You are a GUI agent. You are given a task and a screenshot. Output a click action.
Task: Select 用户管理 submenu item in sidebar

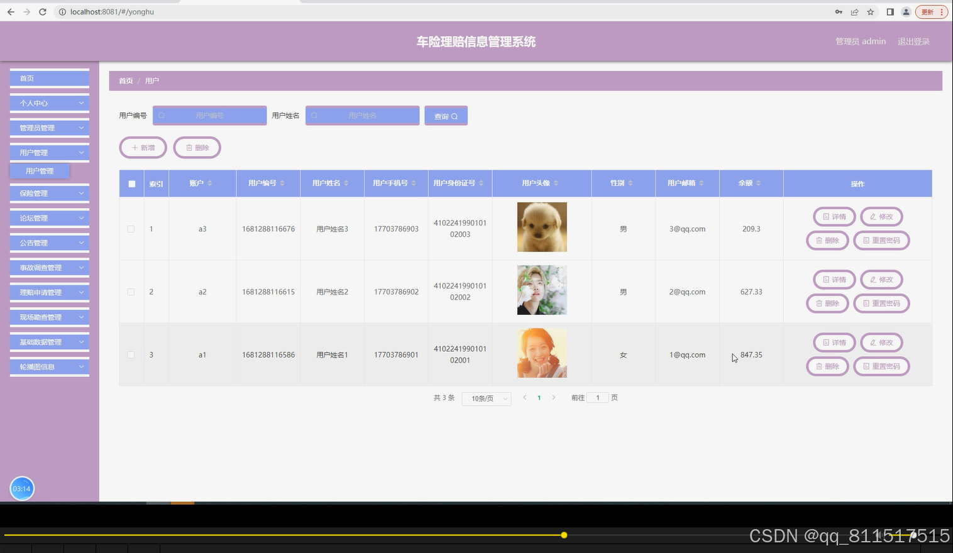tap(40, 171)
